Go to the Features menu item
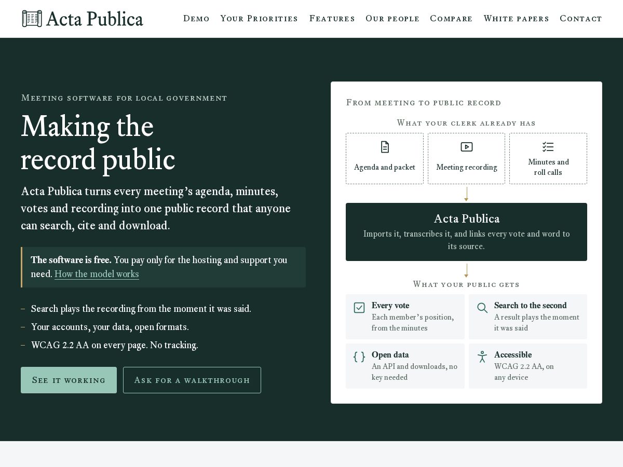The image size is (623, 467). pyautogui.click(x=332, y=19)
